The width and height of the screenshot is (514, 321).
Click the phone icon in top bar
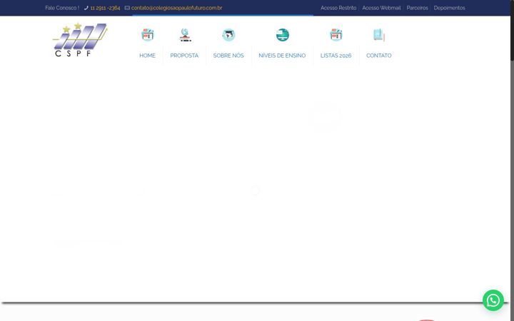[x=86, y=8]
